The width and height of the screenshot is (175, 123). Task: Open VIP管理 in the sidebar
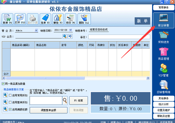164,70
